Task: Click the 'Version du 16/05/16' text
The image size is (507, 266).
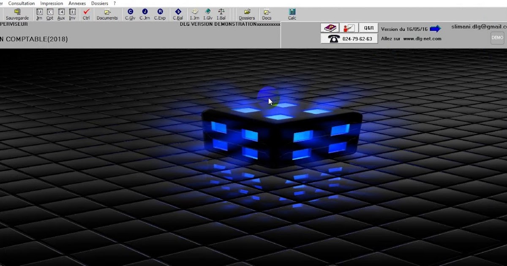Action: pos(404,29)
